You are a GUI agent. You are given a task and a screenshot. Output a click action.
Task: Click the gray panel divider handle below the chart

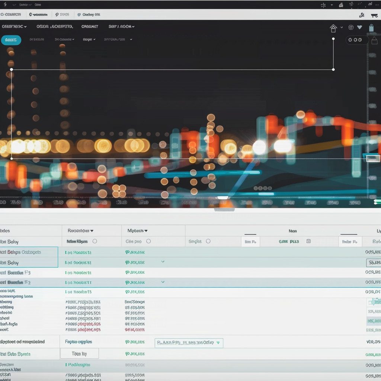(224, 209)
